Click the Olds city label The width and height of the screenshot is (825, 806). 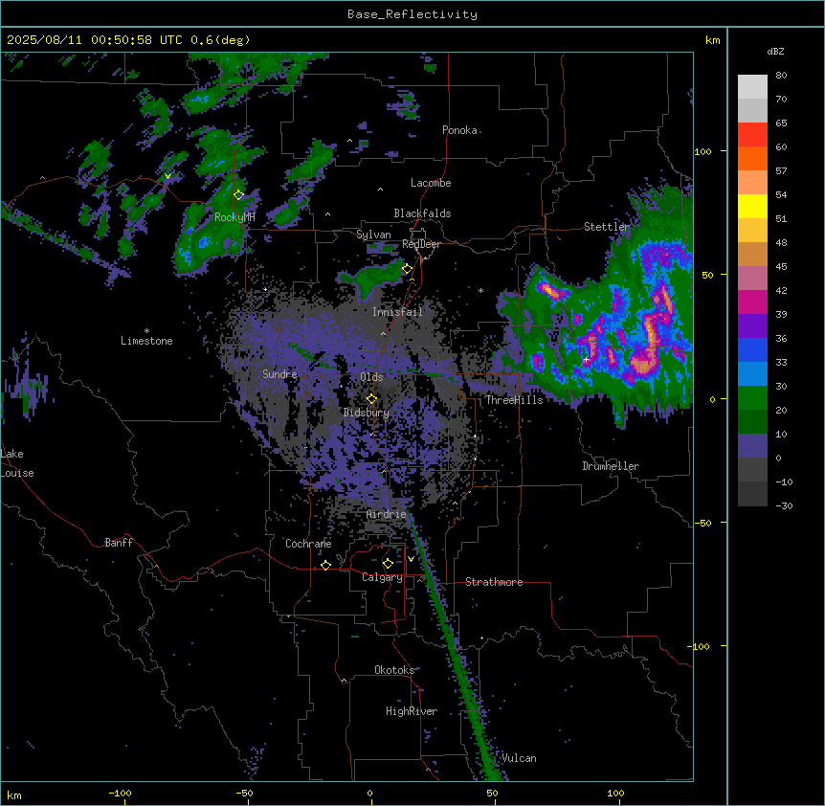pyautogui.click(x=371, y=377)
